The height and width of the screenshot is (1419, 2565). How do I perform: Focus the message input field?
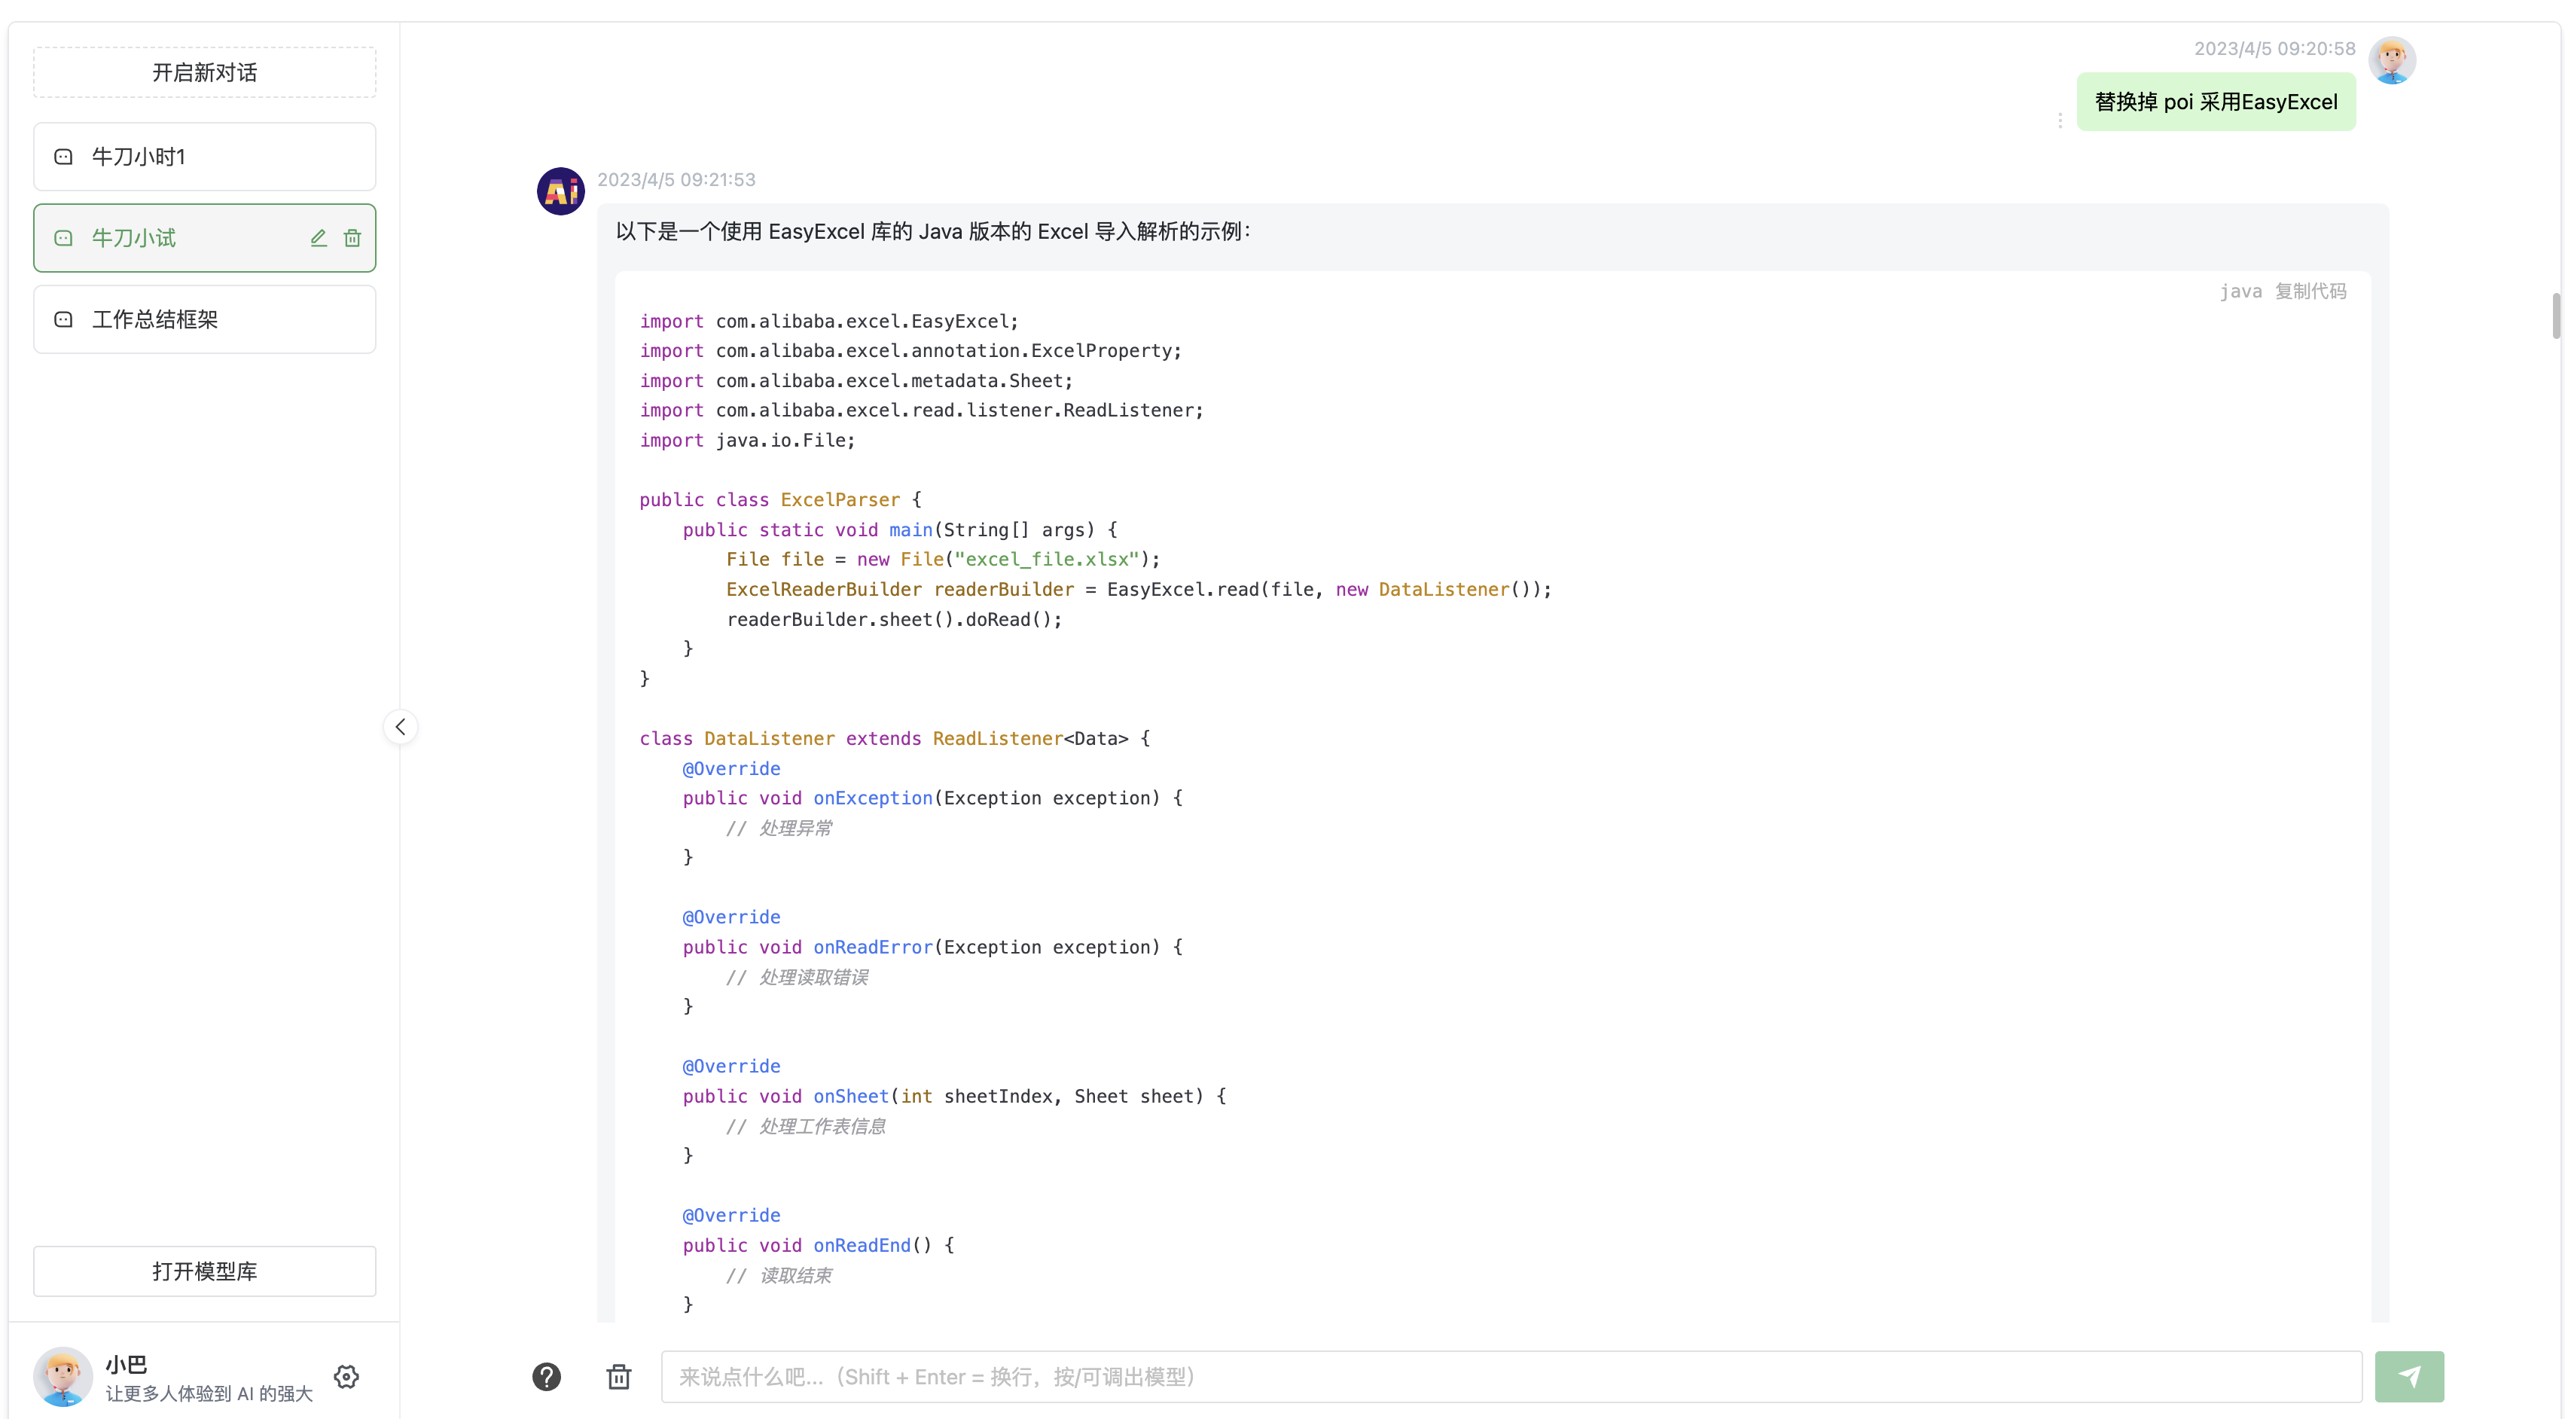click(x=1511, y=1377)
